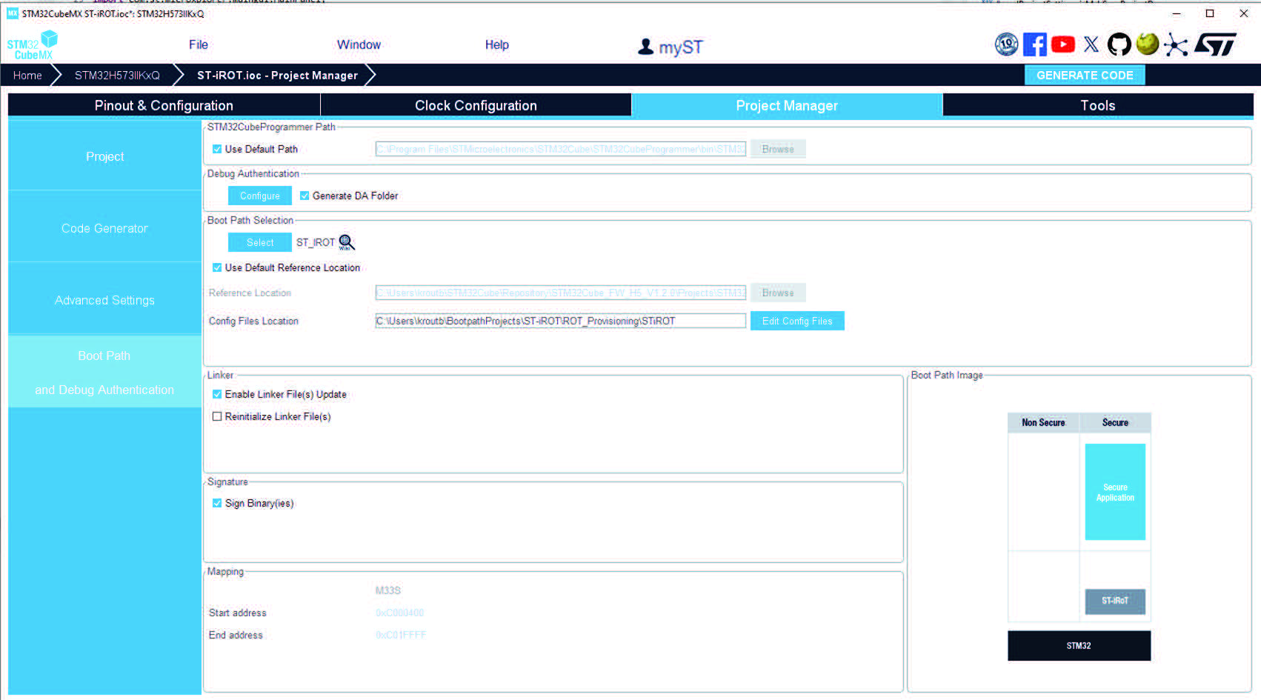
Task: Click the M33S mapping label
Action: pos(388,590)
